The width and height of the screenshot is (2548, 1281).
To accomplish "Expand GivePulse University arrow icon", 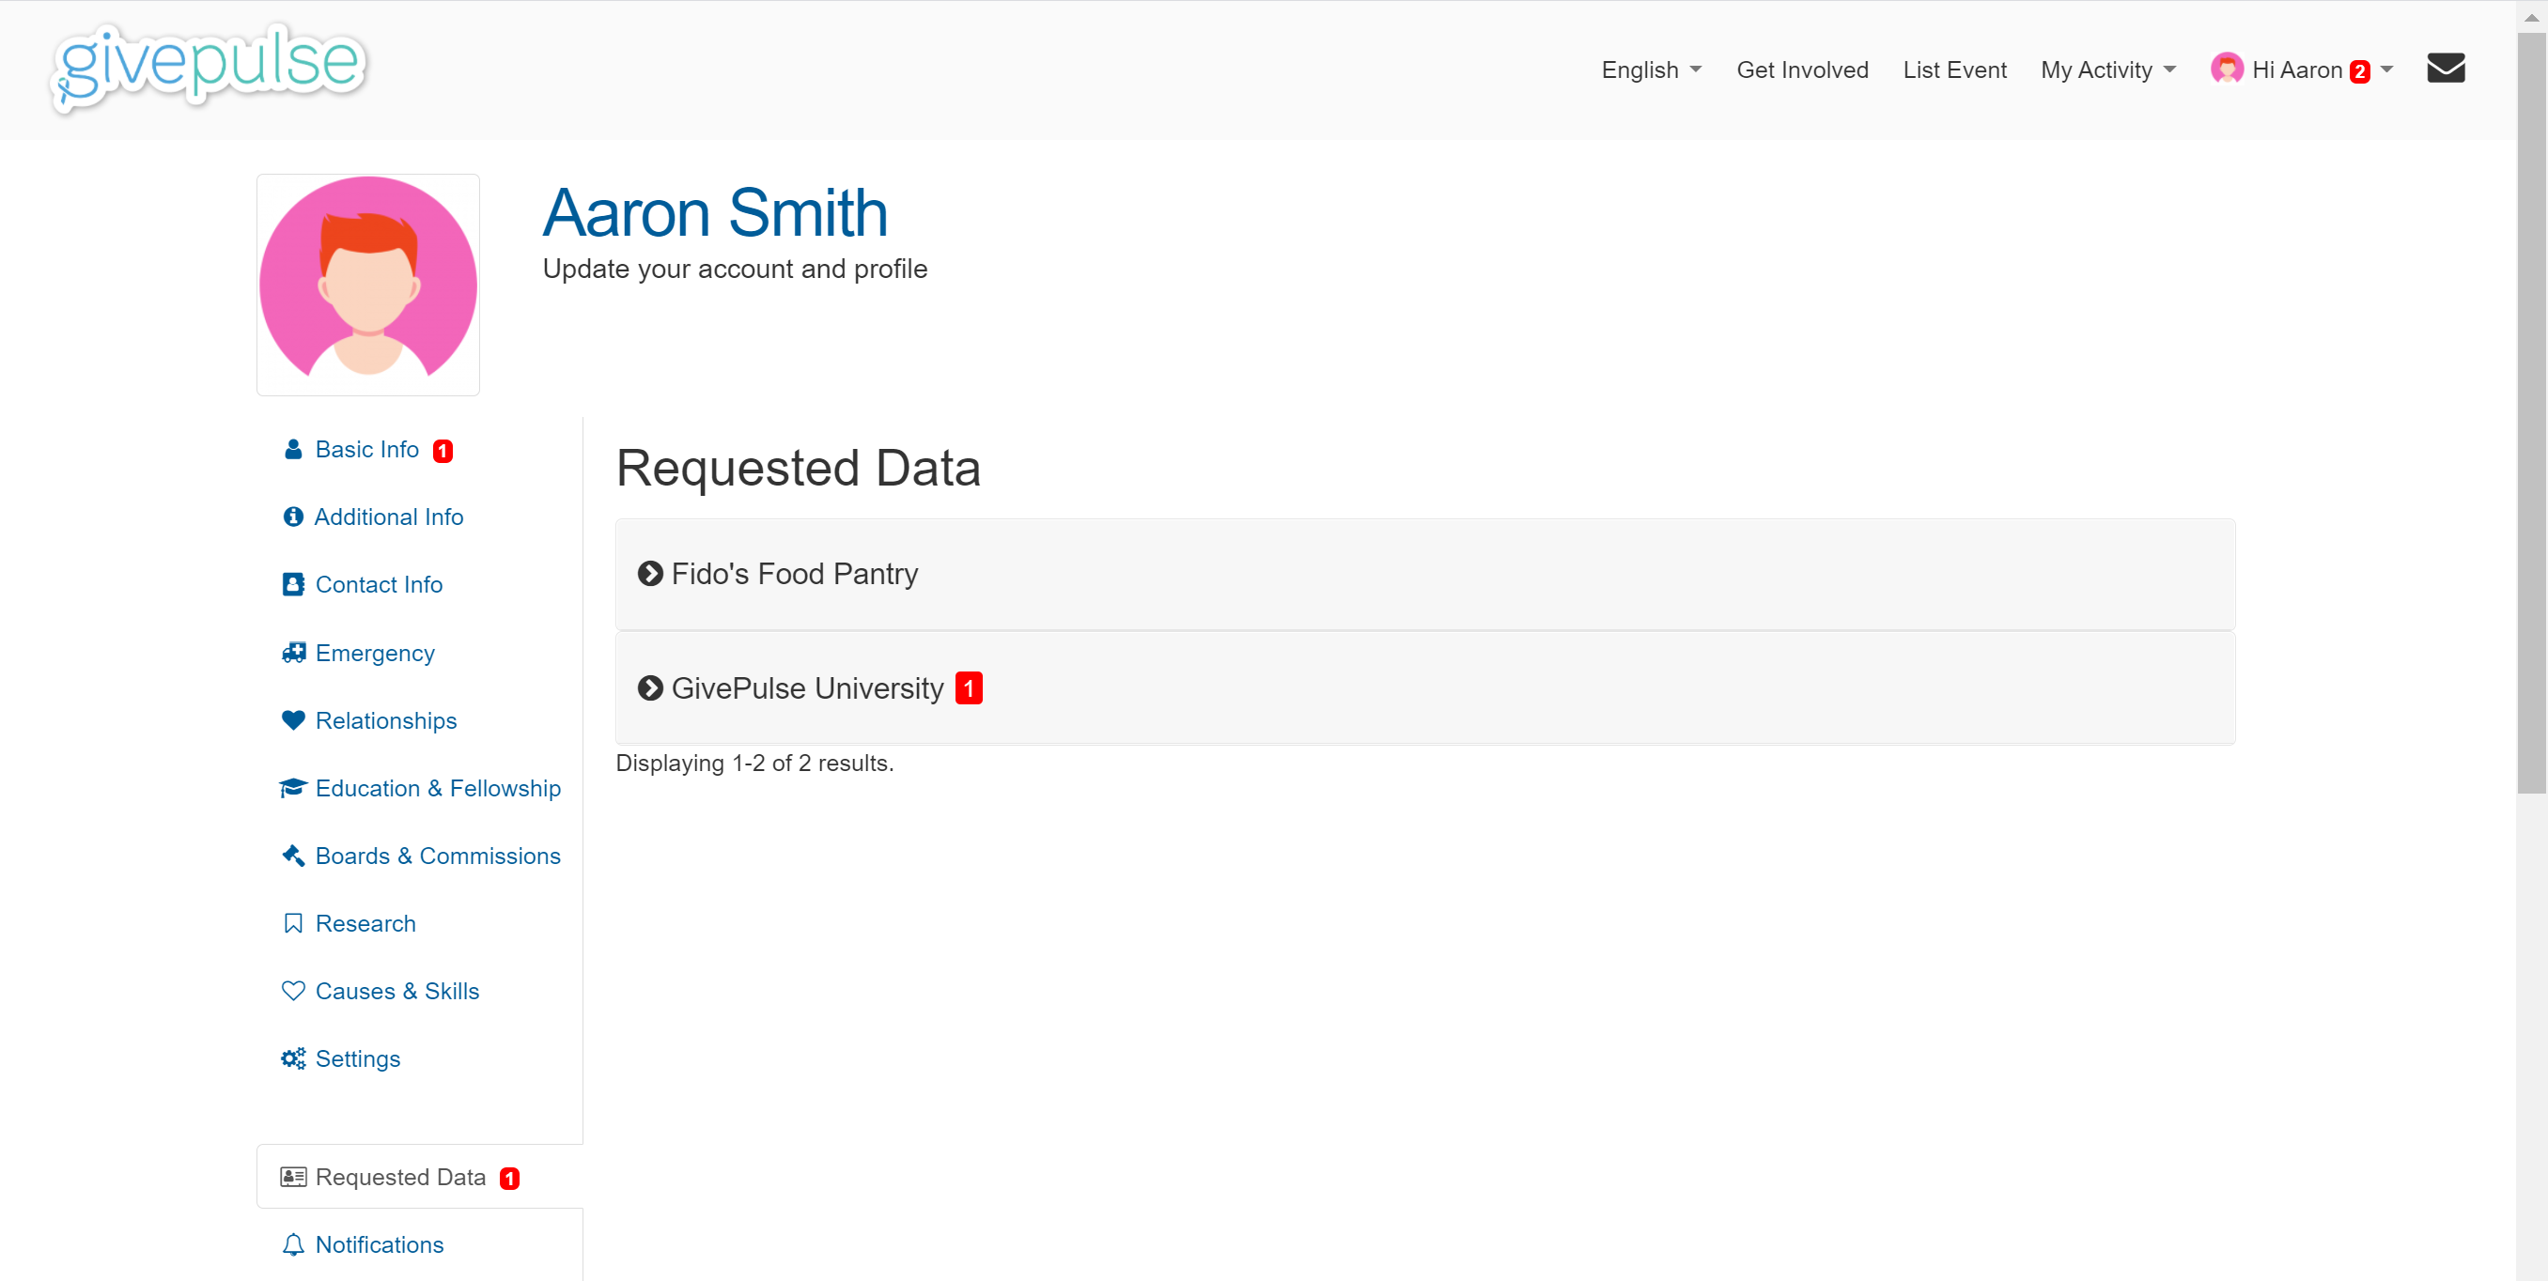I will click(x=650, y=688).
